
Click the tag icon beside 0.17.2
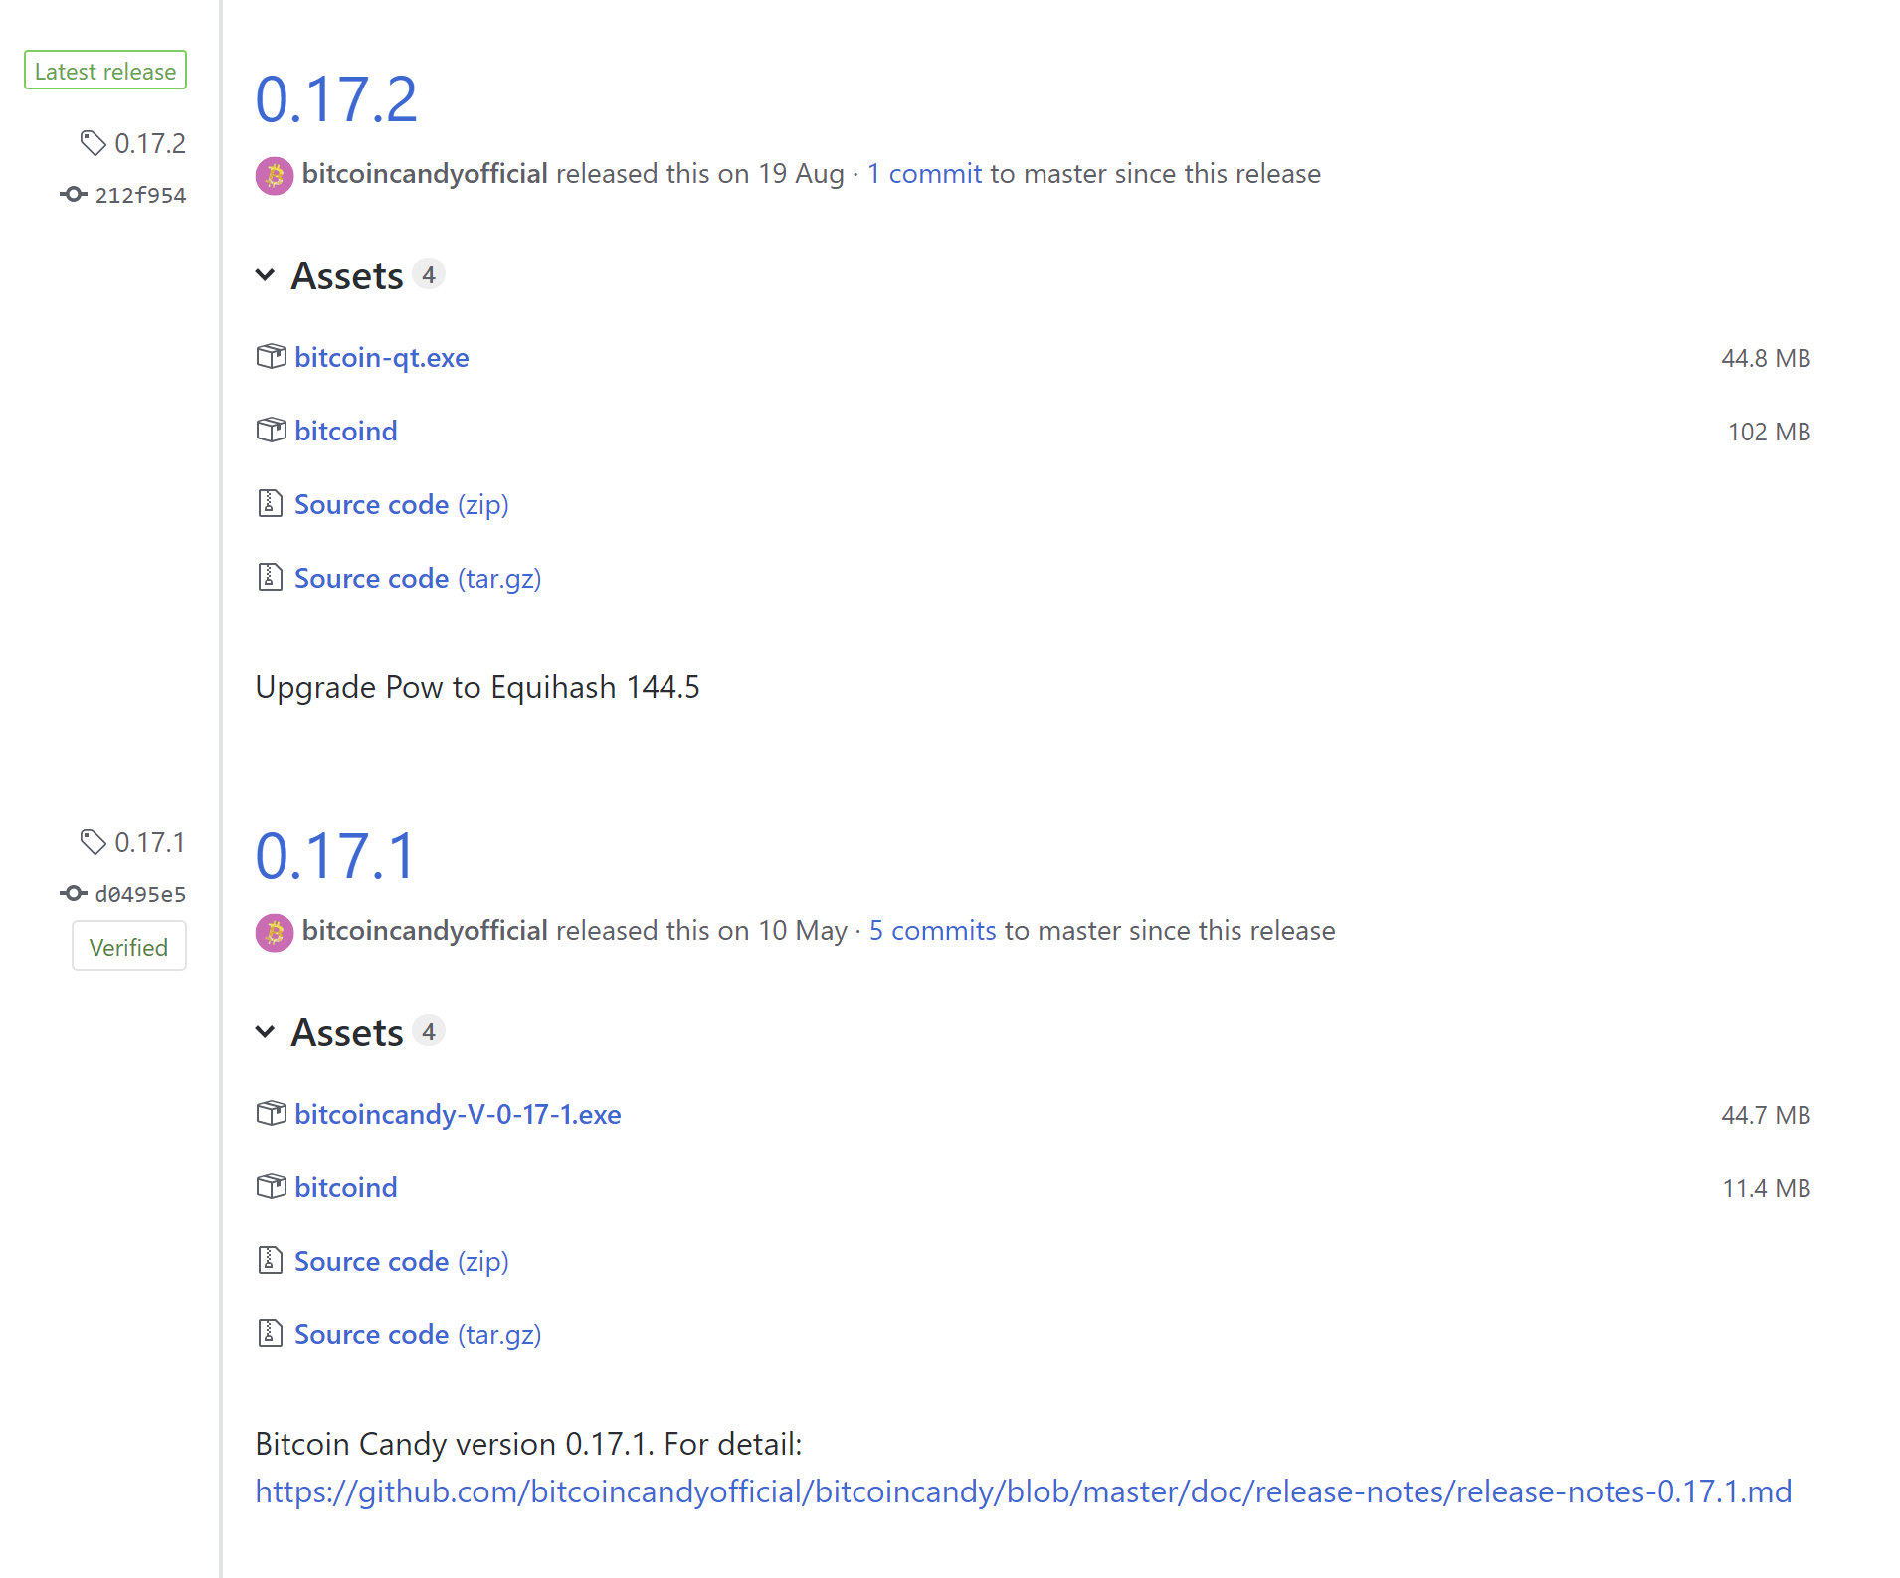pyautogui.click(x=93, y=143)
